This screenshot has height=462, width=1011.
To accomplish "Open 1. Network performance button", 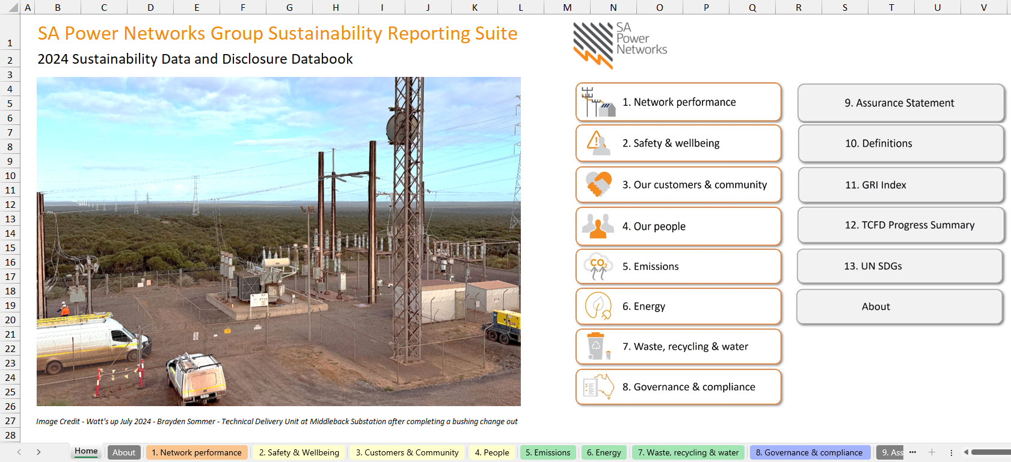I will pos(678,102).
